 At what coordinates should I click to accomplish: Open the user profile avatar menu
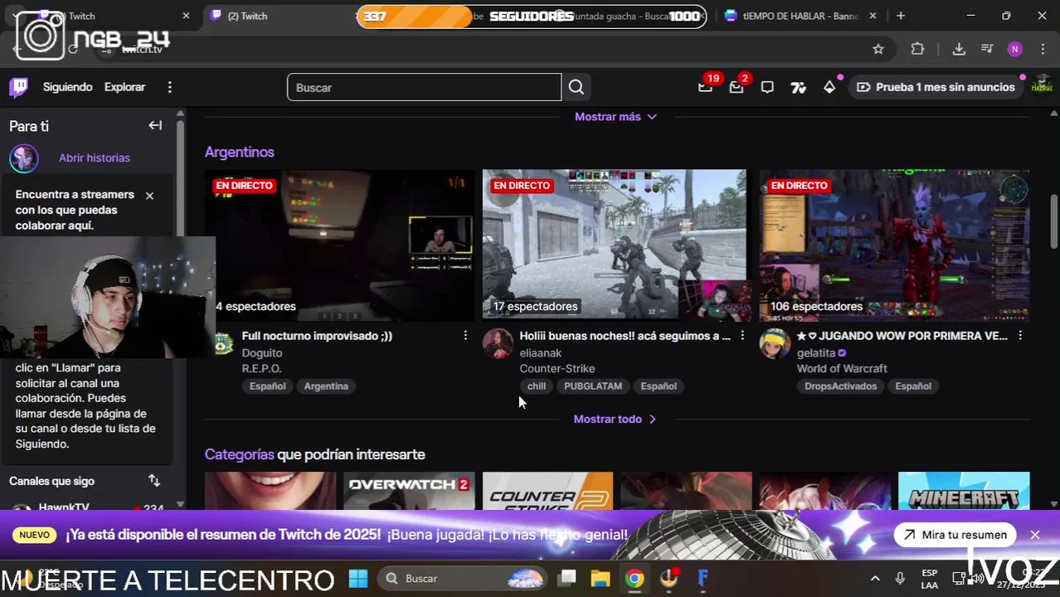pyautogui.click(x=1042, y=87)
